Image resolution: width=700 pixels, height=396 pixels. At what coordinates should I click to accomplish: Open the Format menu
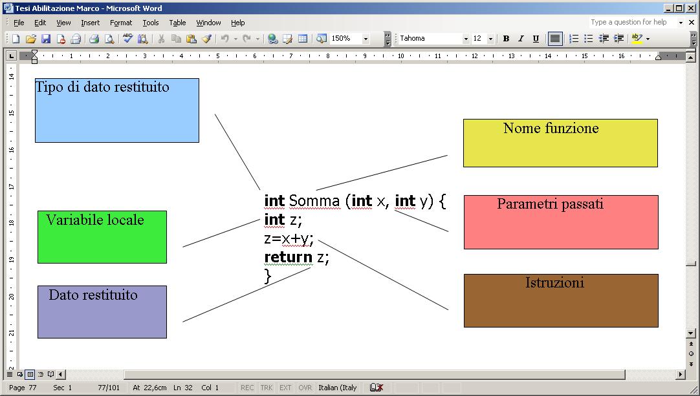120,23
